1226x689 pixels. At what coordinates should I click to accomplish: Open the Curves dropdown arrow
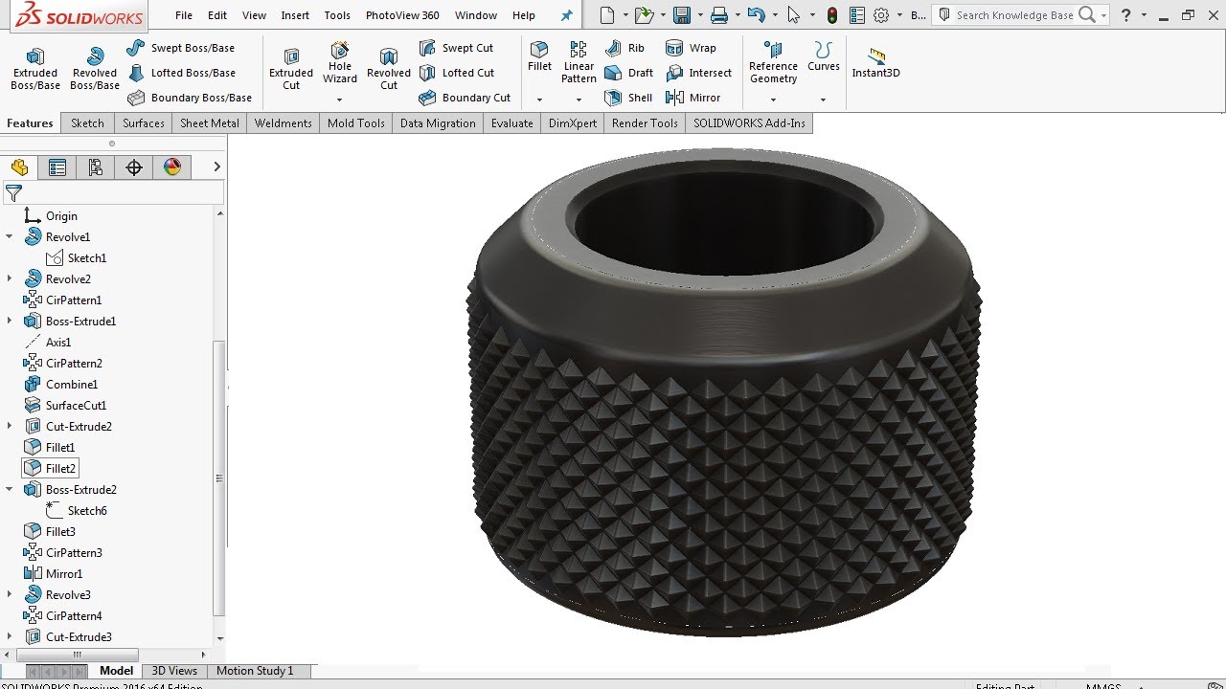823,100
